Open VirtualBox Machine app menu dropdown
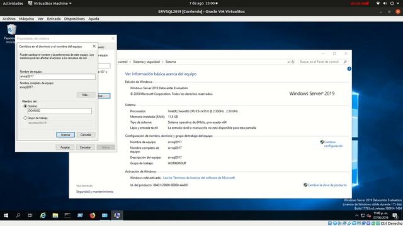Screen dimensions: 403x226 (x=50, y=3)
